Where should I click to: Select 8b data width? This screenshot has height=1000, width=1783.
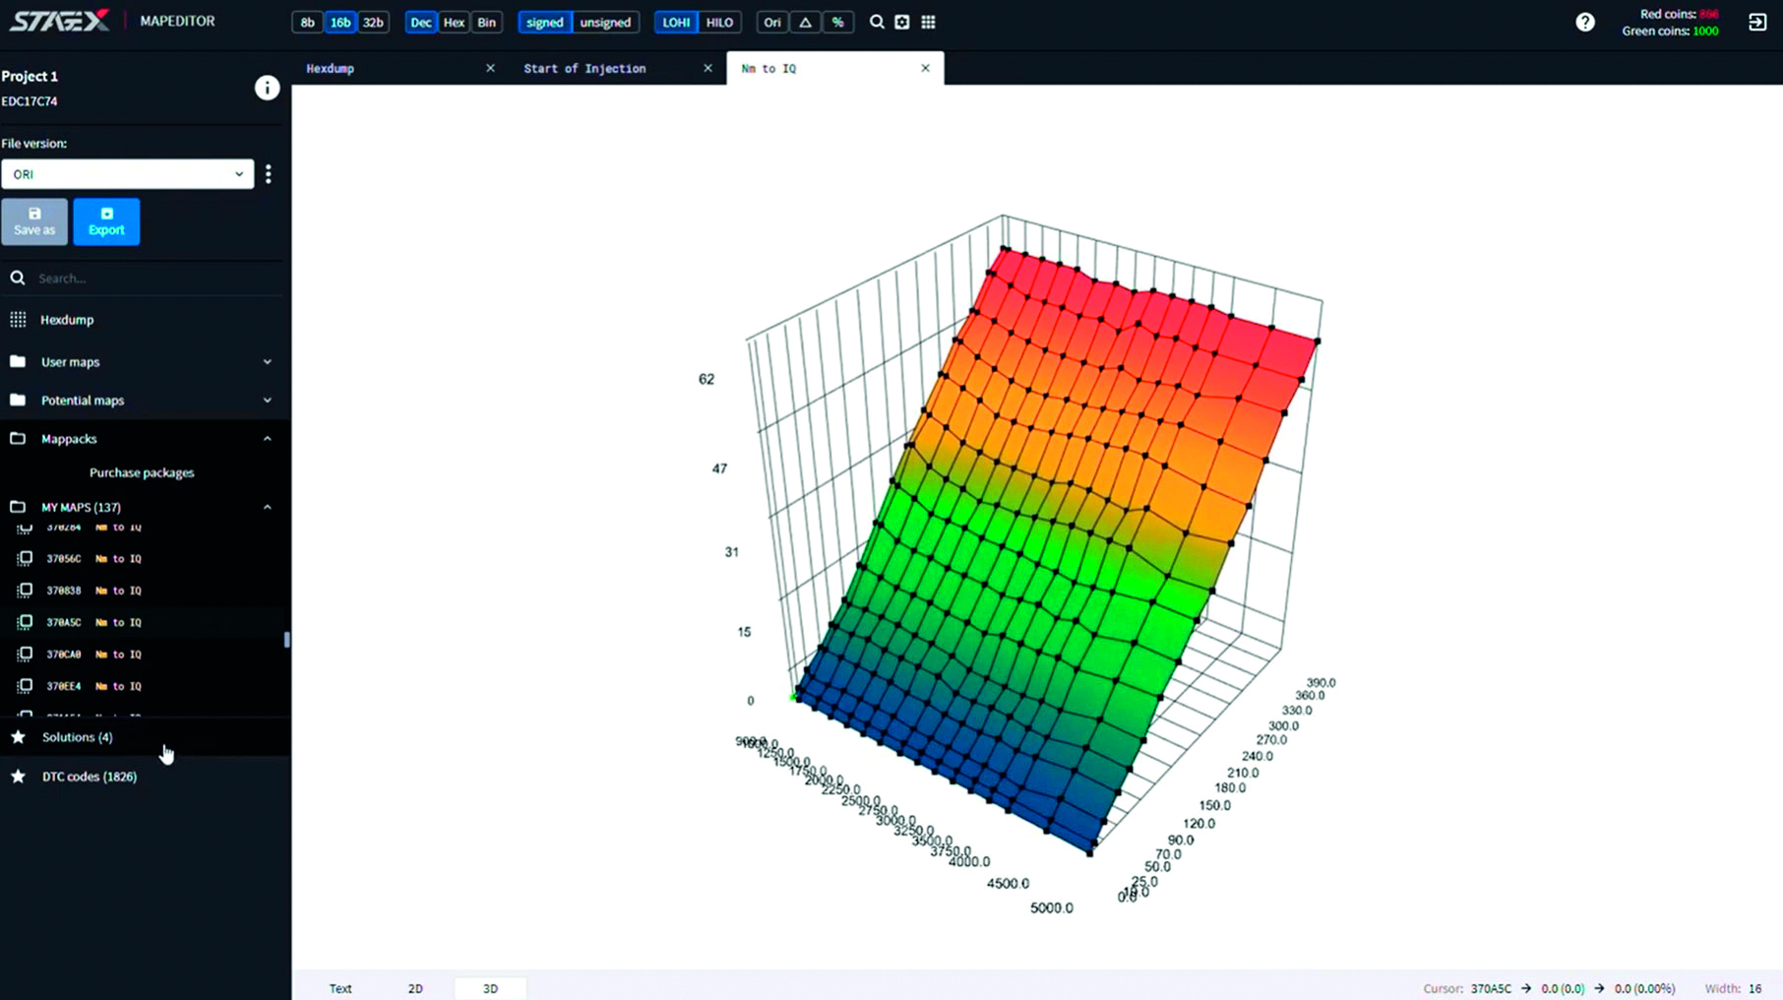point(308,22)
